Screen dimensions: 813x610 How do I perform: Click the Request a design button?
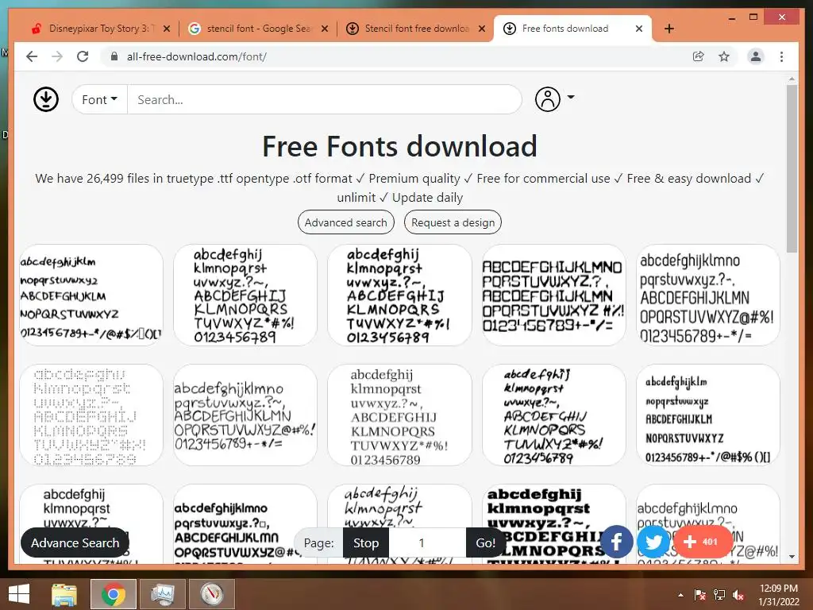click(453, 222)
